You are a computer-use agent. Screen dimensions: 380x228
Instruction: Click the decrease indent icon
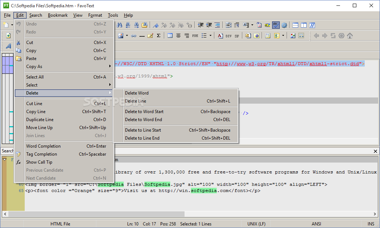pyautogui.click(x=201, y=25)
